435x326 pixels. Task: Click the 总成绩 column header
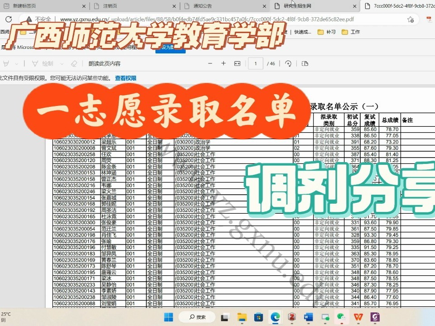pyautogui.click(x=390, y=120)
